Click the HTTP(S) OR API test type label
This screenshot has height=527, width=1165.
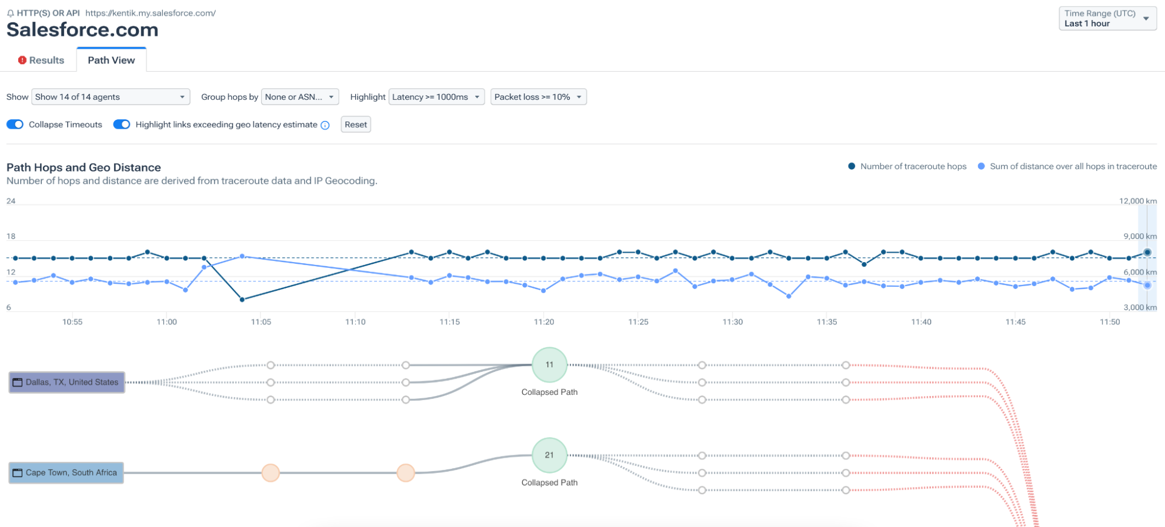48,13
